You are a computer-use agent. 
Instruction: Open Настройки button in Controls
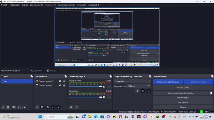[x=183, y=102]
